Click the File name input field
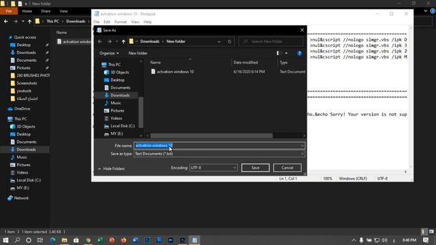The image size is (436, 245). click(219, 146)
